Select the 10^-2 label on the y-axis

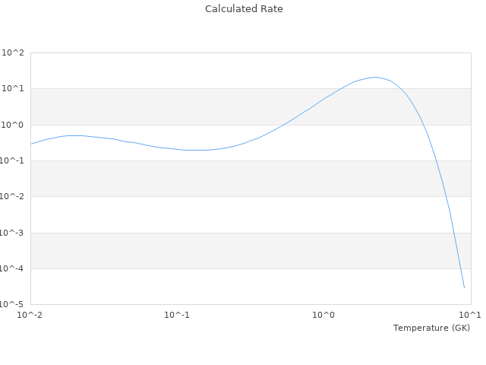(x=12, y=197)
